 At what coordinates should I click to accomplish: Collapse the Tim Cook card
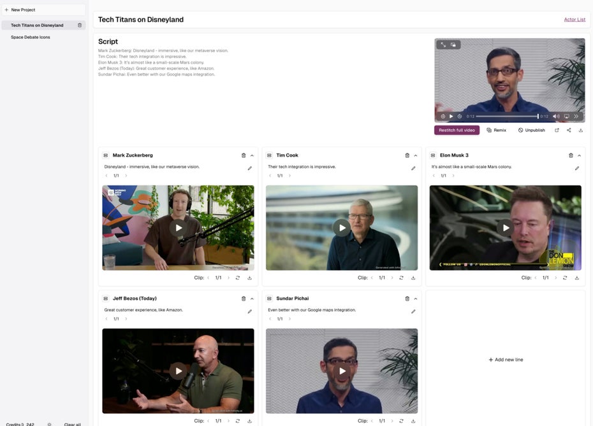coord(416,155)
